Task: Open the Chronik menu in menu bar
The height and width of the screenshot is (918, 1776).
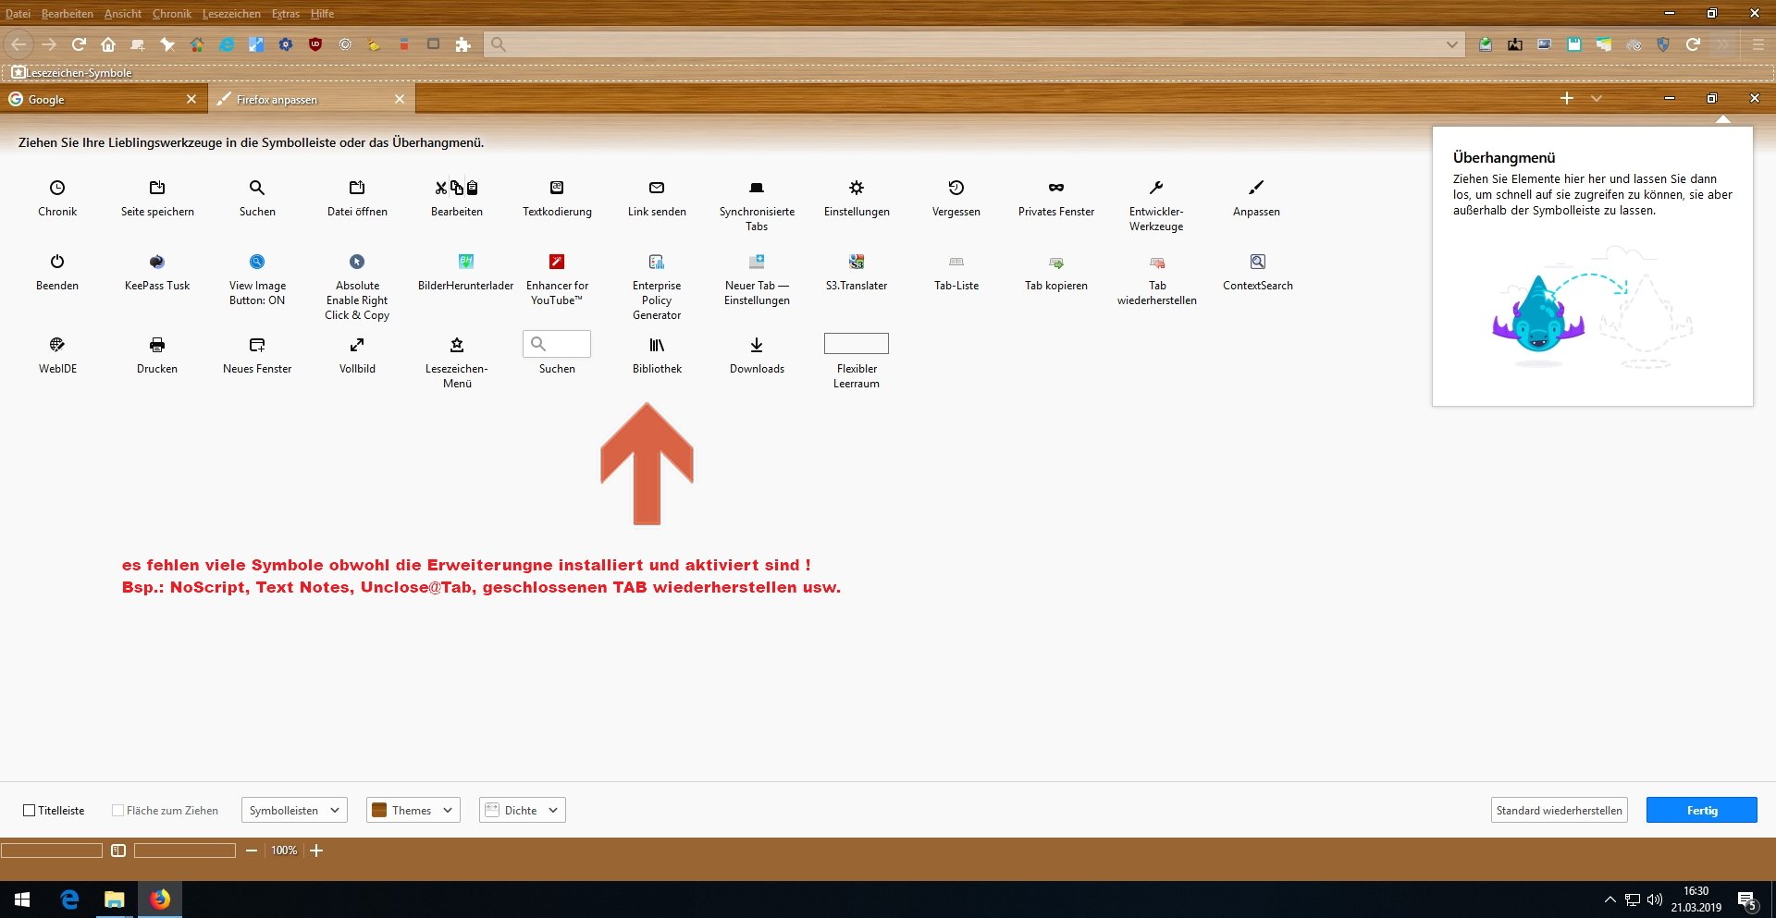Action: click(172, 14)
